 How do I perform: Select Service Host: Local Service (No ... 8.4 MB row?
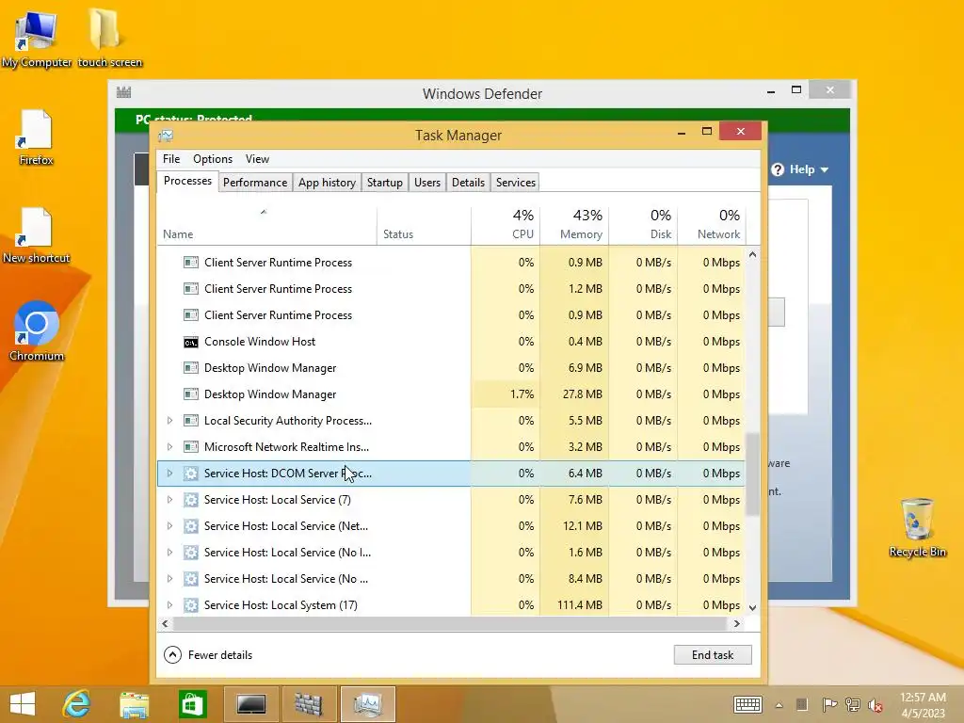pos(451,579)
